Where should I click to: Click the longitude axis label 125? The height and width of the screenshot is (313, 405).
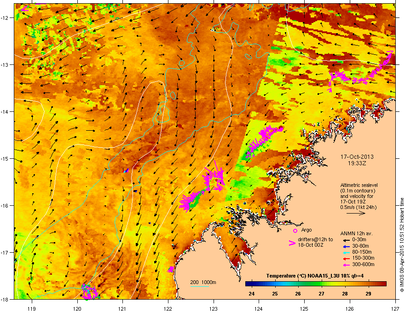[x=304, y=308]
